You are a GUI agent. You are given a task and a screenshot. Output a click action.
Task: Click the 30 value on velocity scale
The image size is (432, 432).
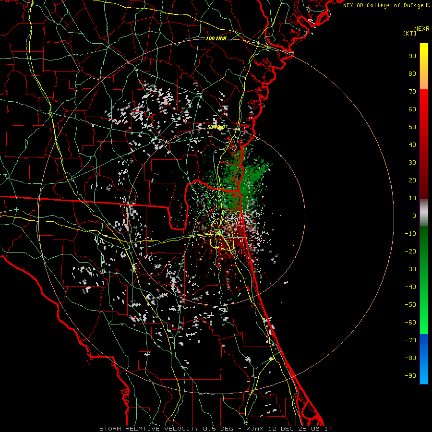(x=412, y=163)
